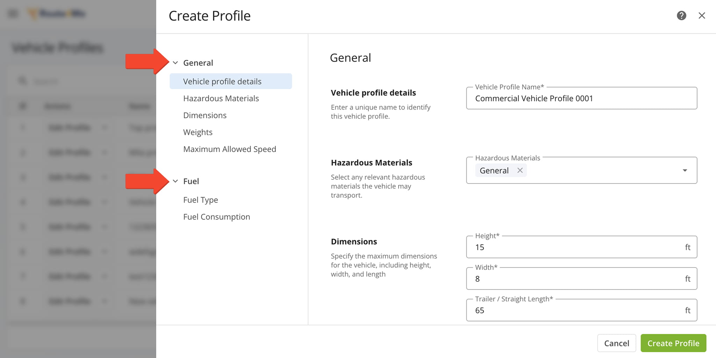Image resolution: width=716 pixels, height=358 pixels.
Task: Open Fuel Consumption settings
Action: [216, 217]
